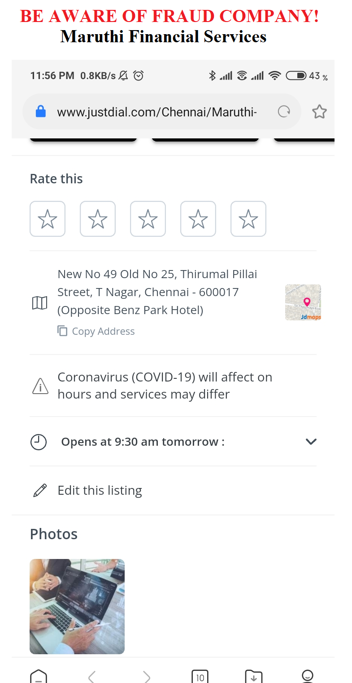Image resolution: width=352 pixels, height=683 pixels.
Task: Tap the padlock icon in address bar
Action: [41, 111]
